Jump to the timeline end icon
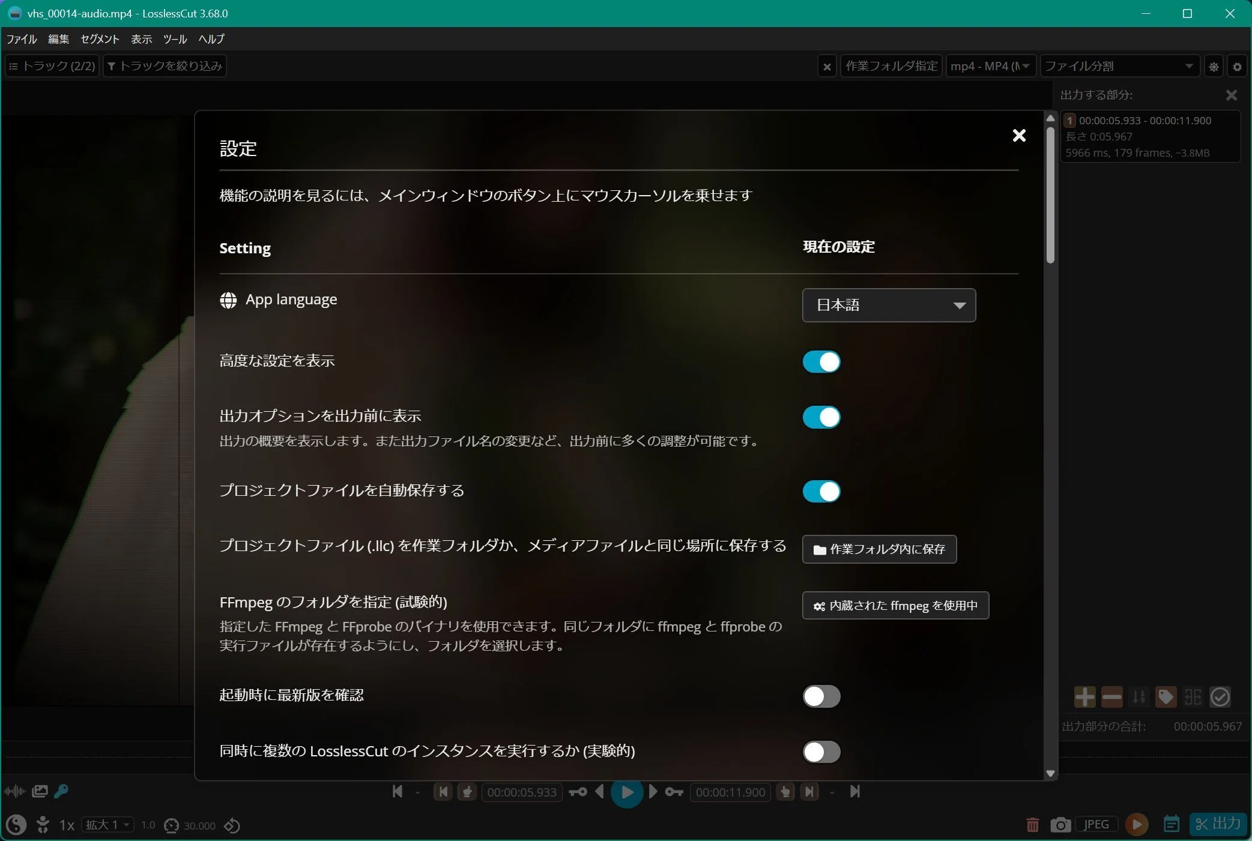Viewport: 1252px width, 841px height. pos(855,792)
